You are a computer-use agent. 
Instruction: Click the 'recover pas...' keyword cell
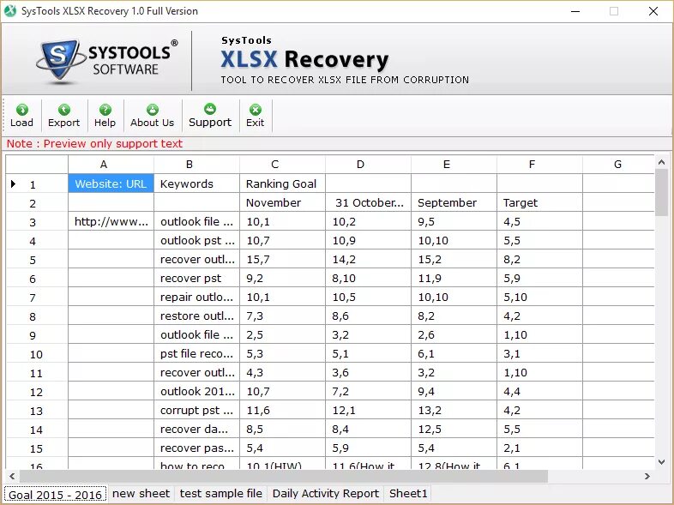197,448
